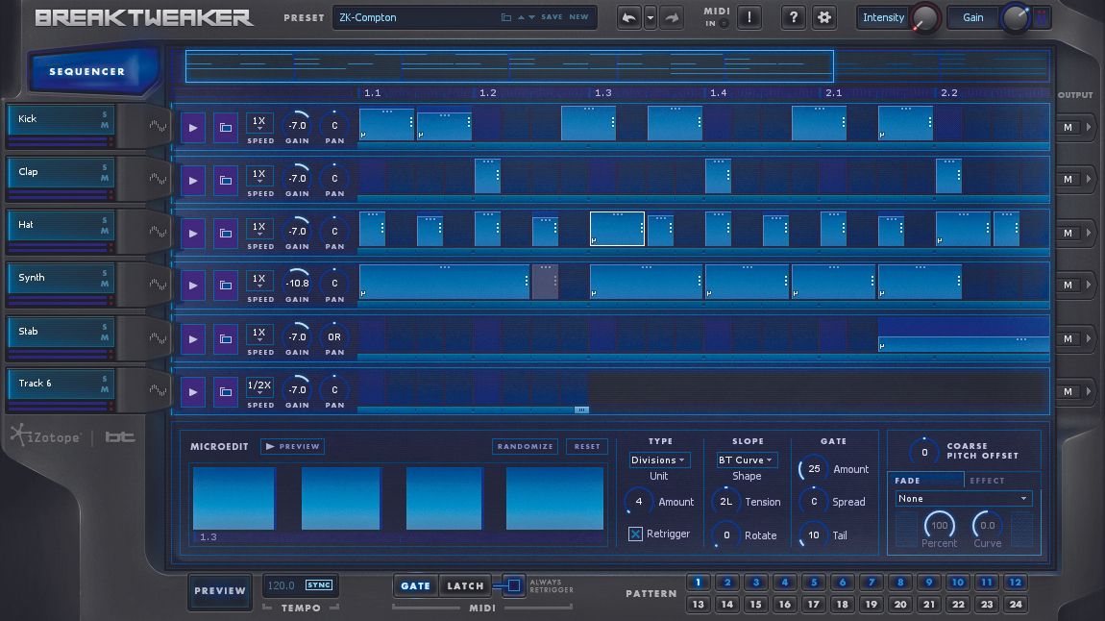Image resolution: width=1105 pixels, height=621 pixels.
Task: Toggle the Retrigger checkbox
Action: pos(635,534)
